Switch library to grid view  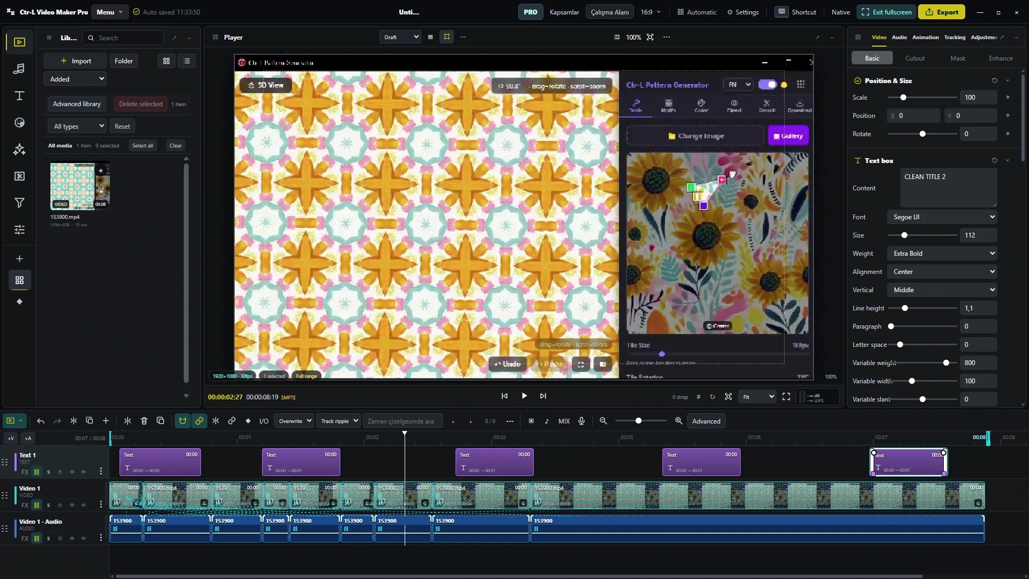pos(166,61)
